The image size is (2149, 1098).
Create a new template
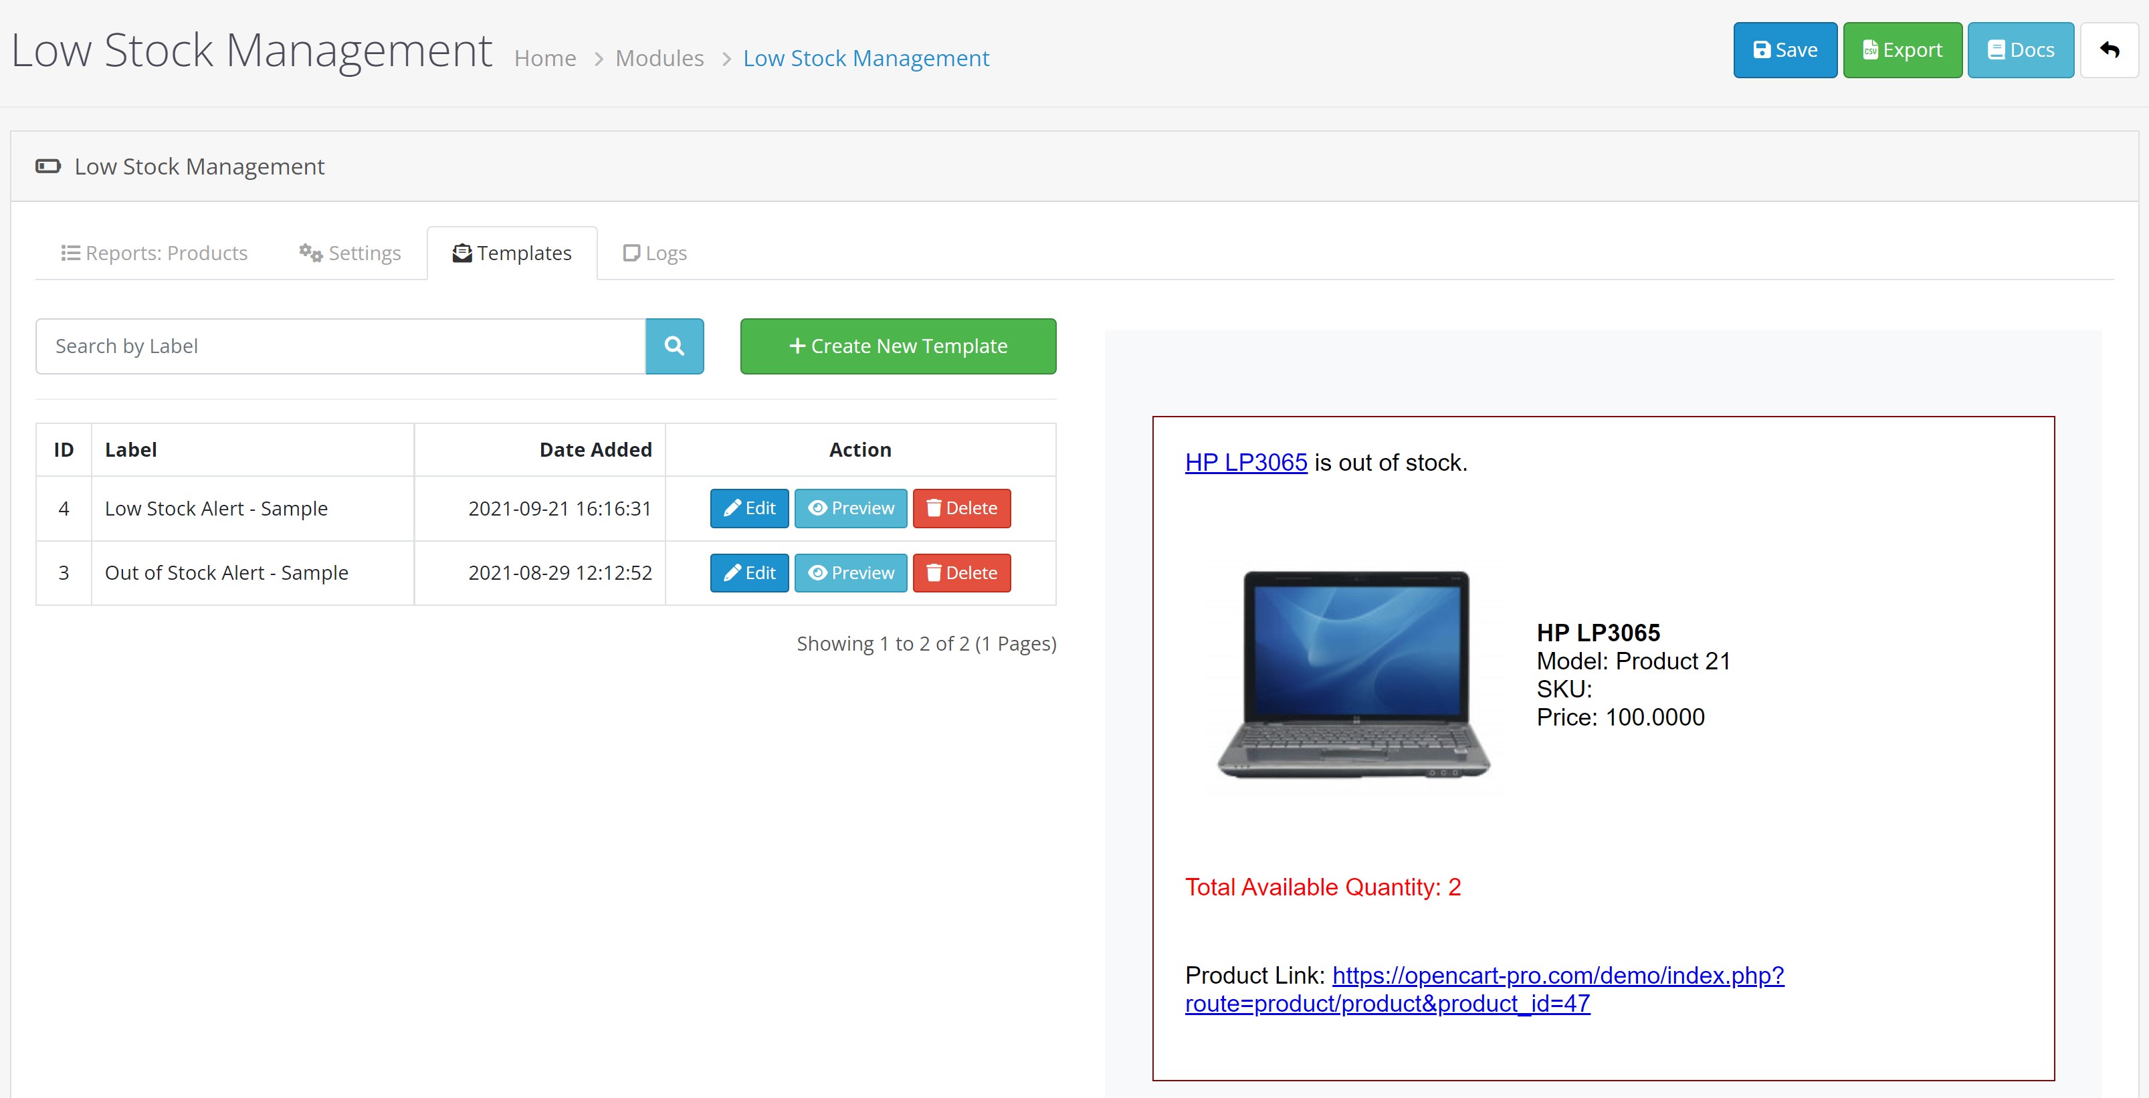pyautogui.click(x=898, y=346)
